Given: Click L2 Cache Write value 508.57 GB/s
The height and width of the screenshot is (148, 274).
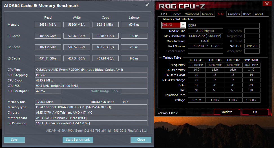Looking at the screenshot, I should (x=77, y=47).
